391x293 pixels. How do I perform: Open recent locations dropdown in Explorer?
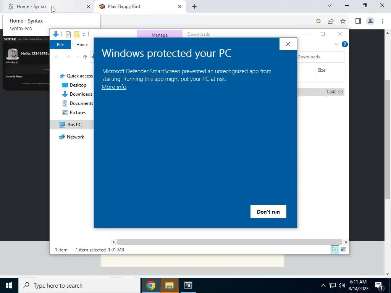(x=77, y=57)
